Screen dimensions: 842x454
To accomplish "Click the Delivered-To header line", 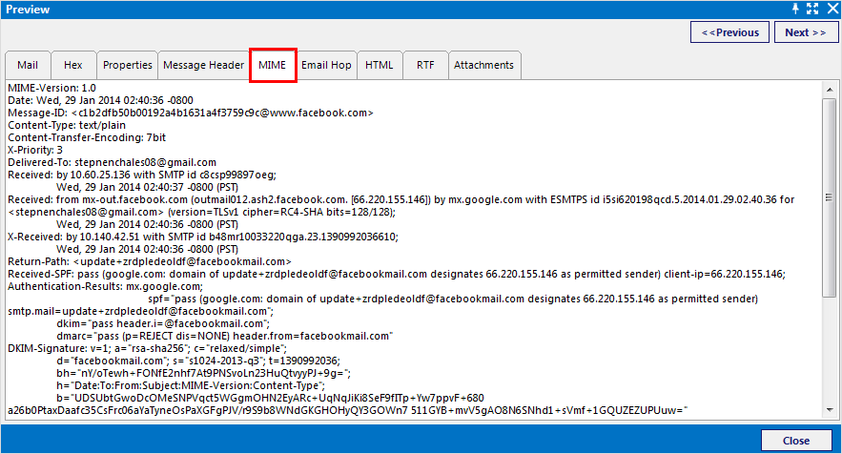I will coord(112,162).
